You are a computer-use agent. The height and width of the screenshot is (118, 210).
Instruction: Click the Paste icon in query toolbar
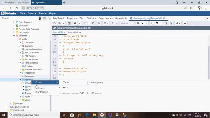[93, 23]
